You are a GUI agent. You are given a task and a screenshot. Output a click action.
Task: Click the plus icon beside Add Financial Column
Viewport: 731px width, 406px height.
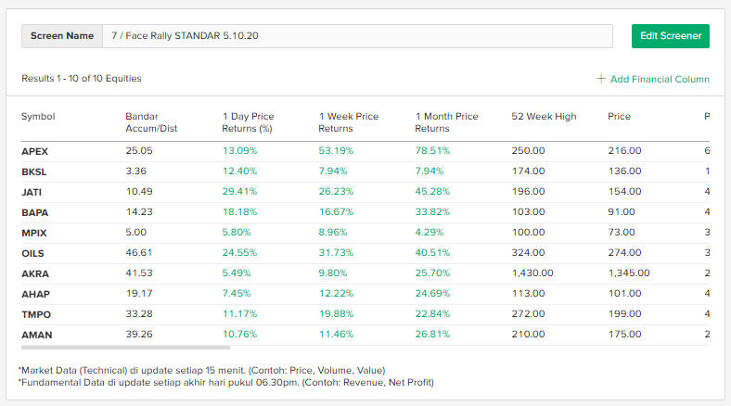601,79
